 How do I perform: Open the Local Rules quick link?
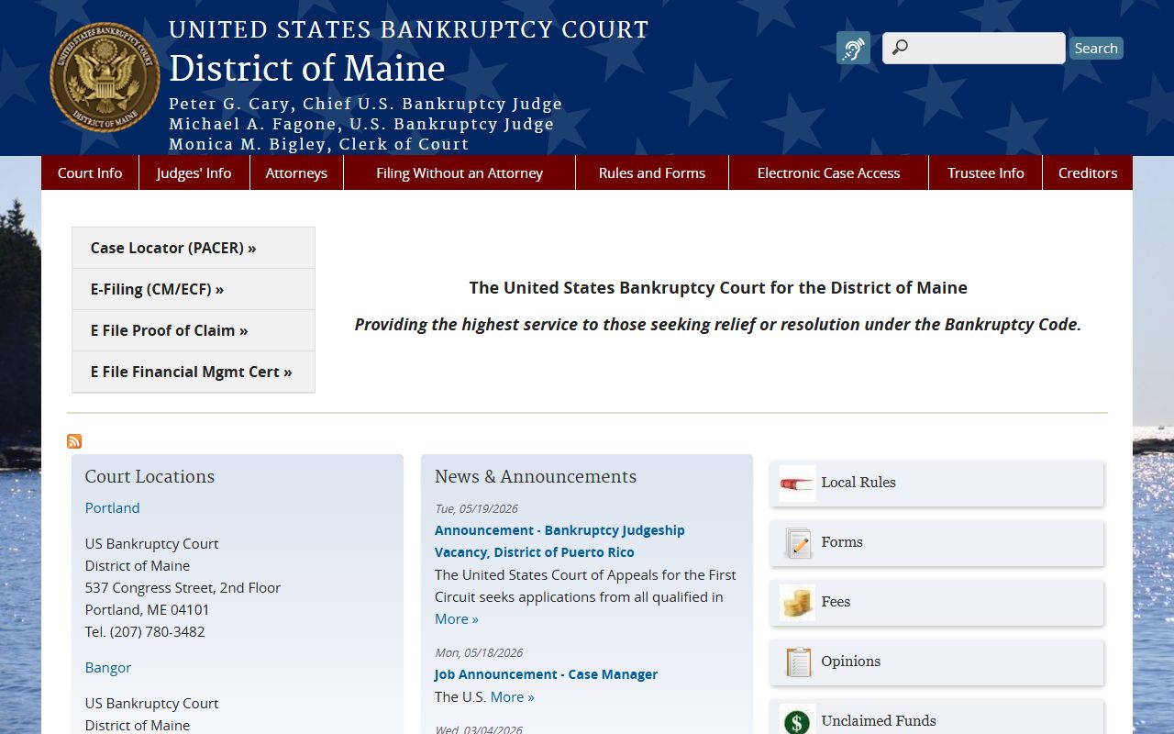pyautogui.click(x=936, y=484)
